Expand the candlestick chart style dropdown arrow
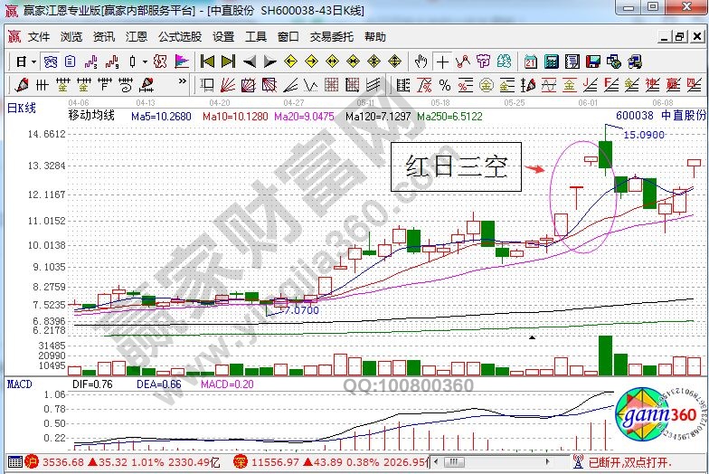The image size is (709, 474). click(146, 62)
